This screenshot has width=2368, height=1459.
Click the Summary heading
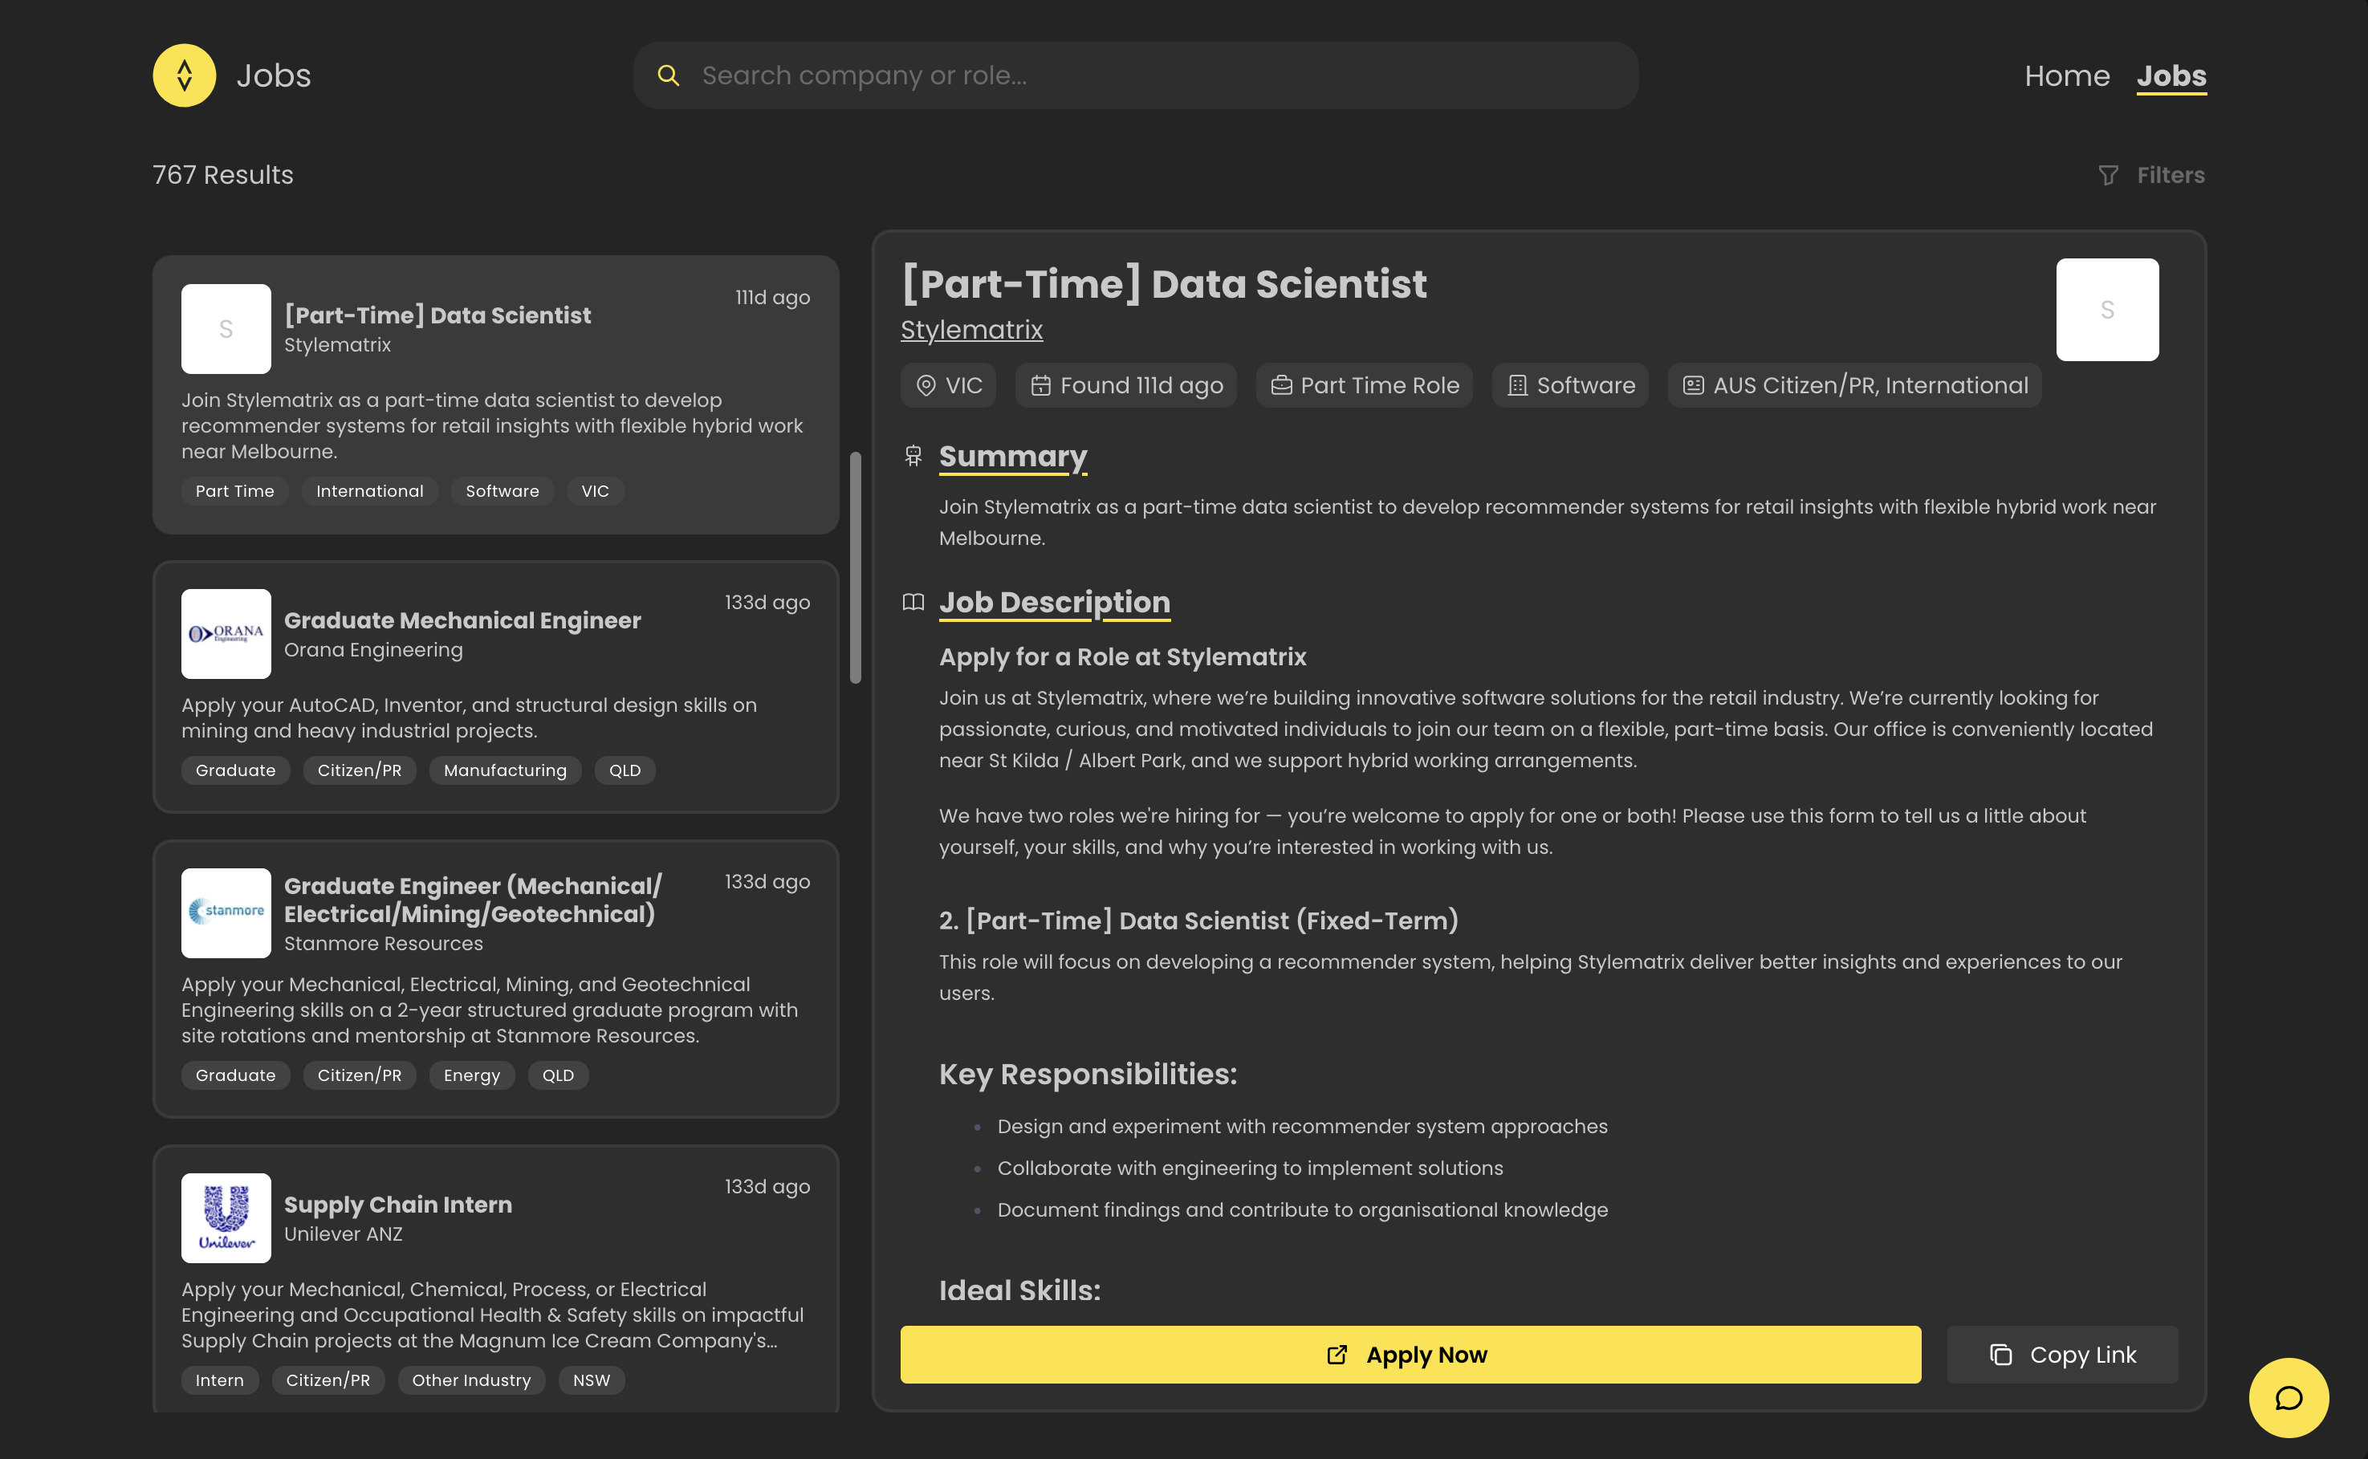pos(1012,456)
